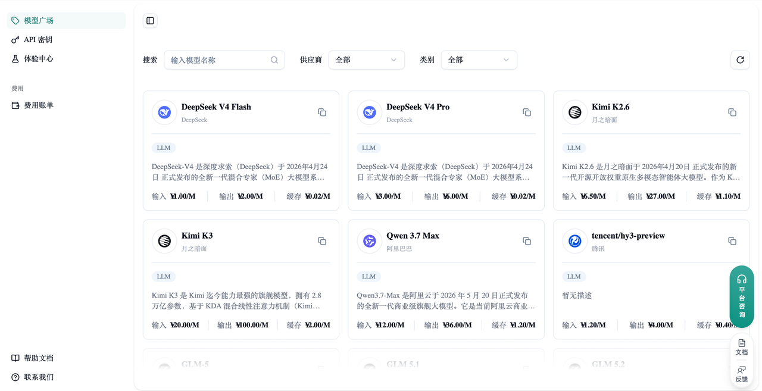Open the Kimi K2.6 card title

[x=610, y=107]
